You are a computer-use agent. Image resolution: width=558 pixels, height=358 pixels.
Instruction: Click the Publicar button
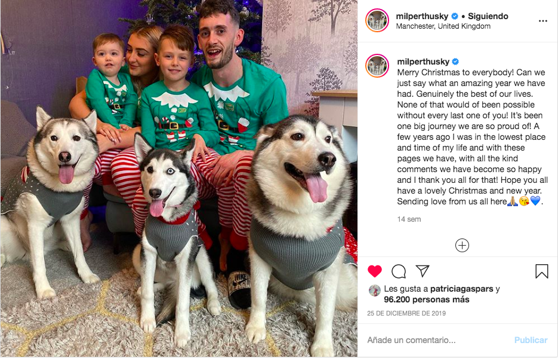click(x=531, y=340)
